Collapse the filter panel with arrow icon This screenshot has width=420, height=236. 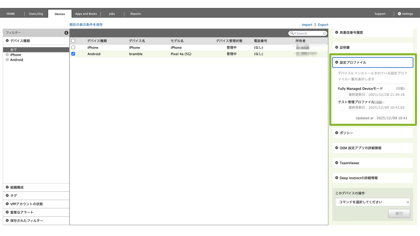[x=66, y=33]
